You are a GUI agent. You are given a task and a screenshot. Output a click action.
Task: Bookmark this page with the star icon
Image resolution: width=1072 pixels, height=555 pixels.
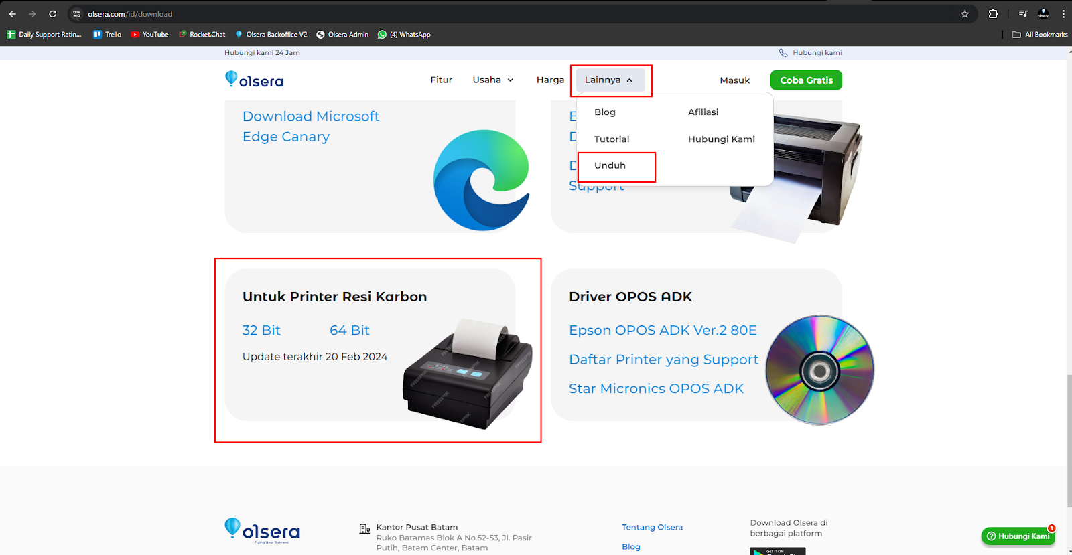(x=965, y=14)
